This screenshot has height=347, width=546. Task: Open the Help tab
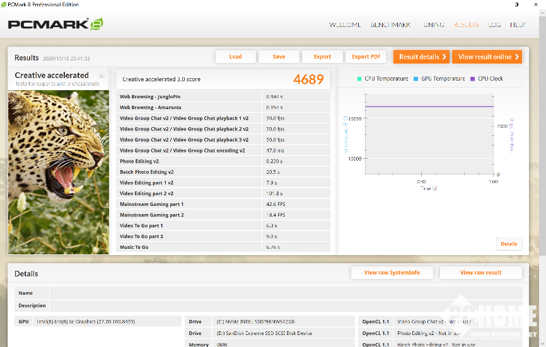coord(518,25)
